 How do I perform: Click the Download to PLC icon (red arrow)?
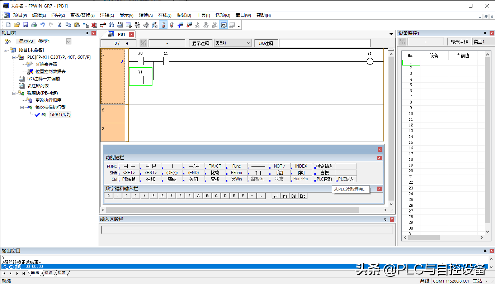189,25
